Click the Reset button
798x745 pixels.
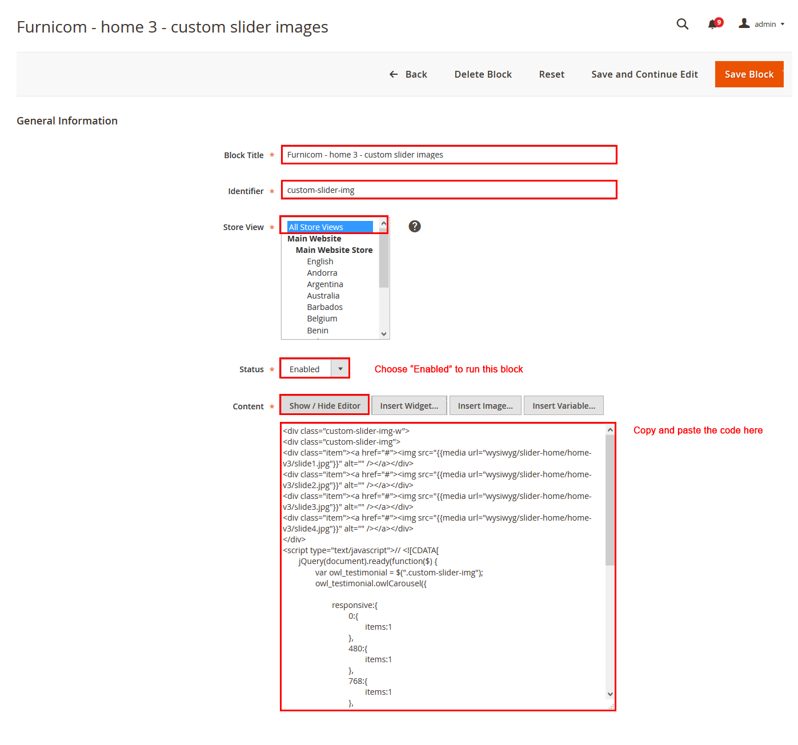(x=551, y=74)
